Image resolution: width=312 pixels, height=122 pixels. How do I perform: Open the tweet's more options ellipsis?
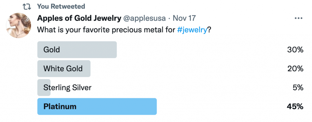click(298, 18)
